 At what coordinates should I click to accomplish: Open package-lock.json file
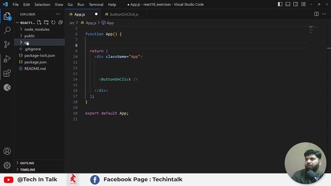tap(39, 55)
